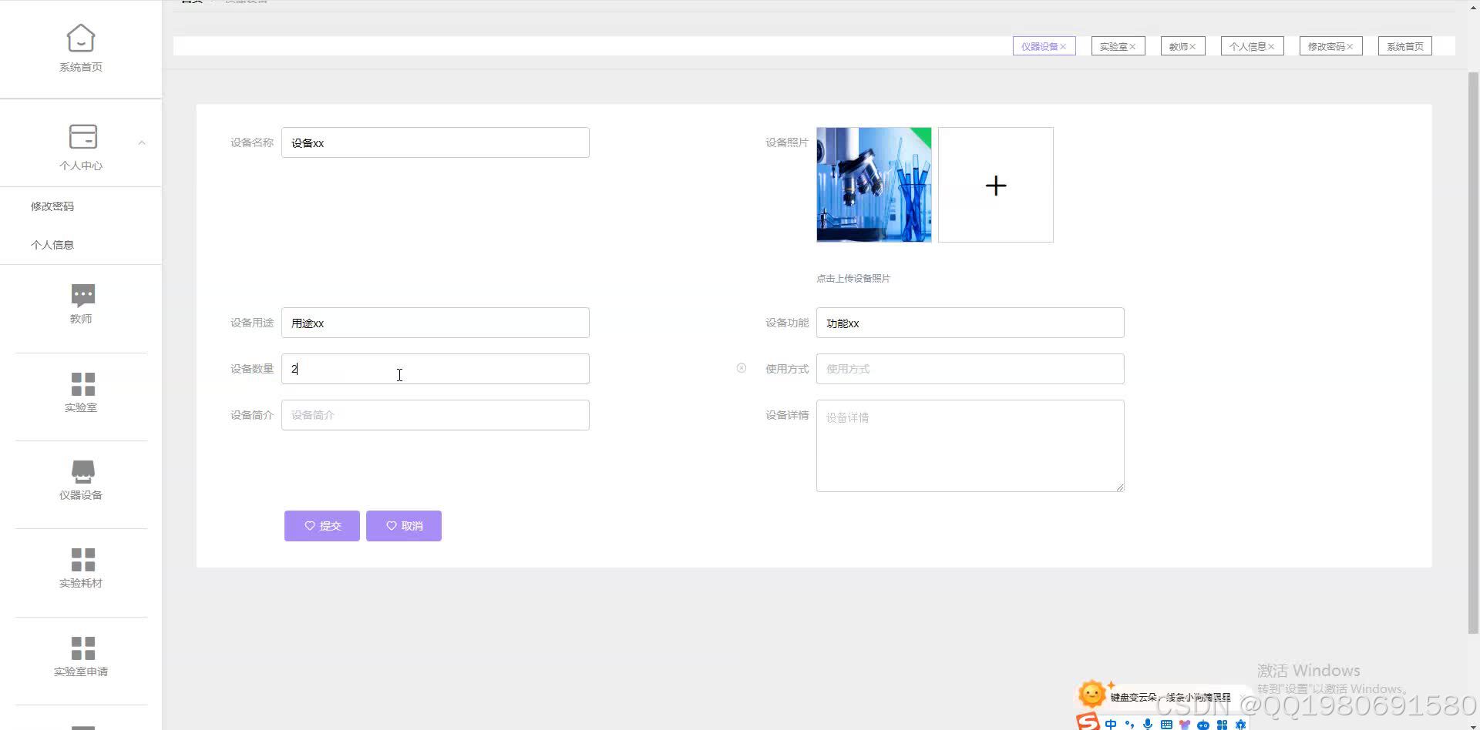Close the 个人信息 tab
The height and width of the screenshot is (730, 1480).
click(x=1271, y=47)
